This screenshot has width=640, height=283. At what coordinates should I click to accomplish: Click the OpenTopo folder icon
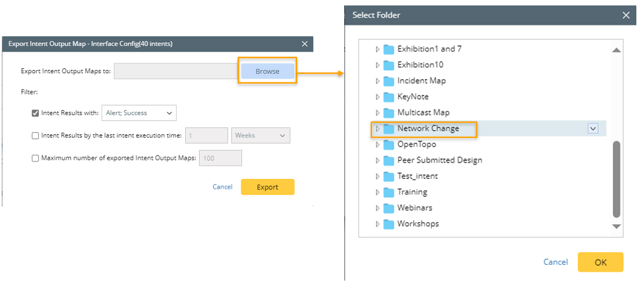tap(389, 145)
